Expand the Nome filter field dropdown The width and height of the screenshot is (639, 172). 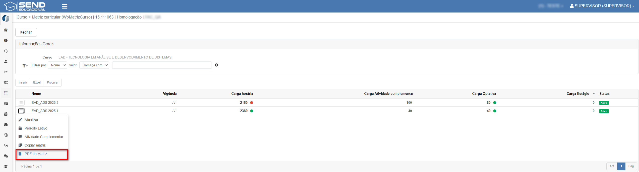point(57,65)
